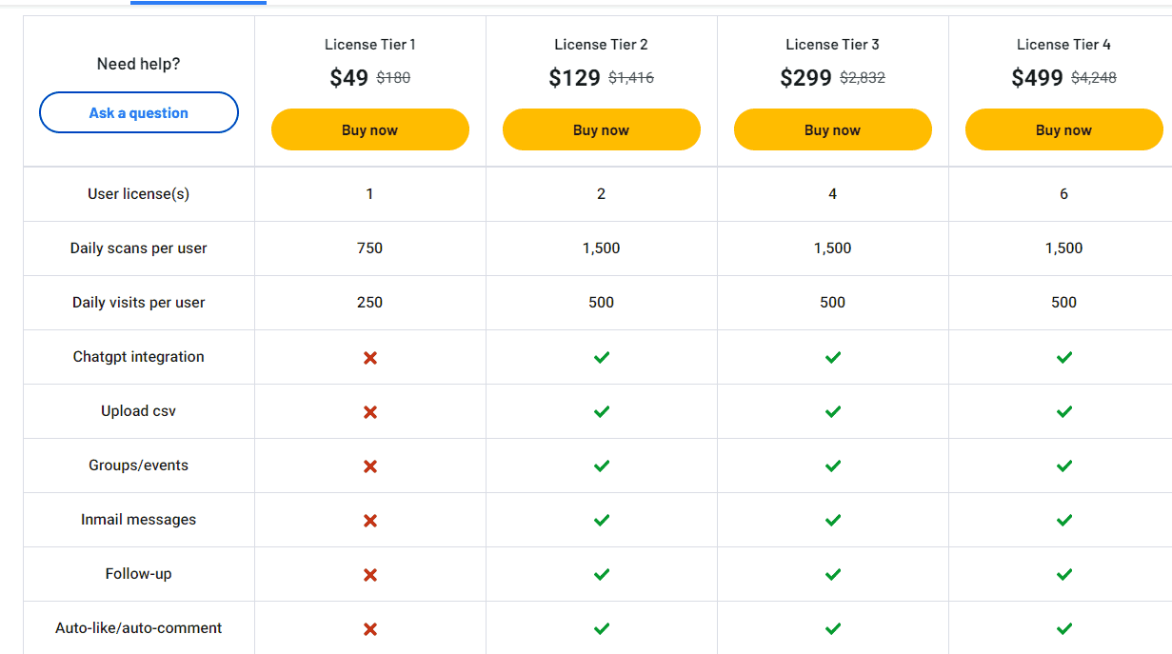Click the Daily scans per user row label
This screenshot has width=1172, height=654.
click(x=136, y=248)
